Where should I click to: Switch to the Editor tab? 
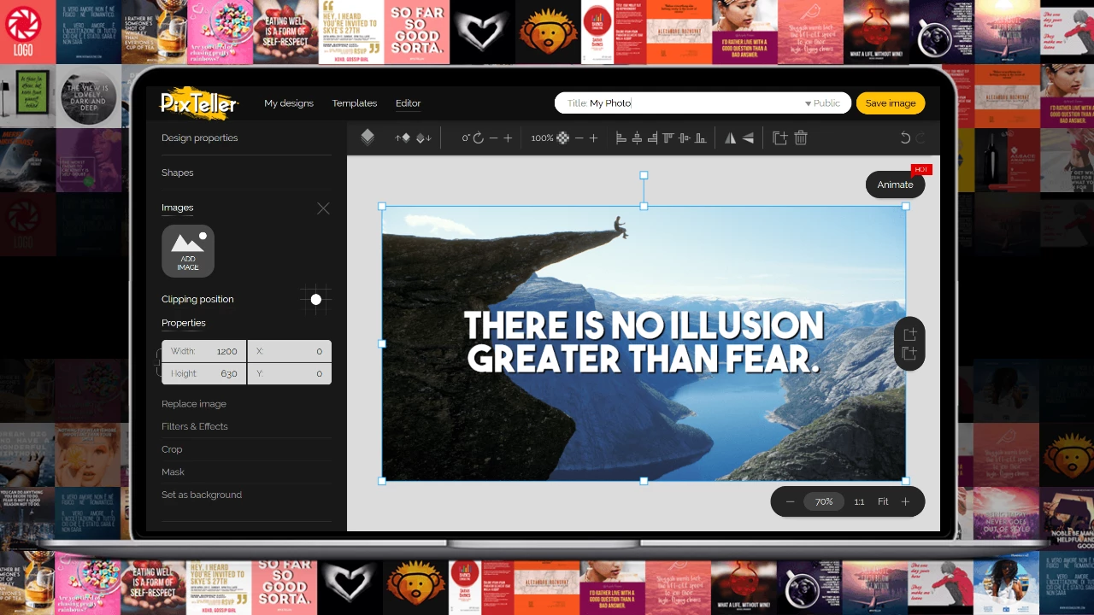[408, 103]
